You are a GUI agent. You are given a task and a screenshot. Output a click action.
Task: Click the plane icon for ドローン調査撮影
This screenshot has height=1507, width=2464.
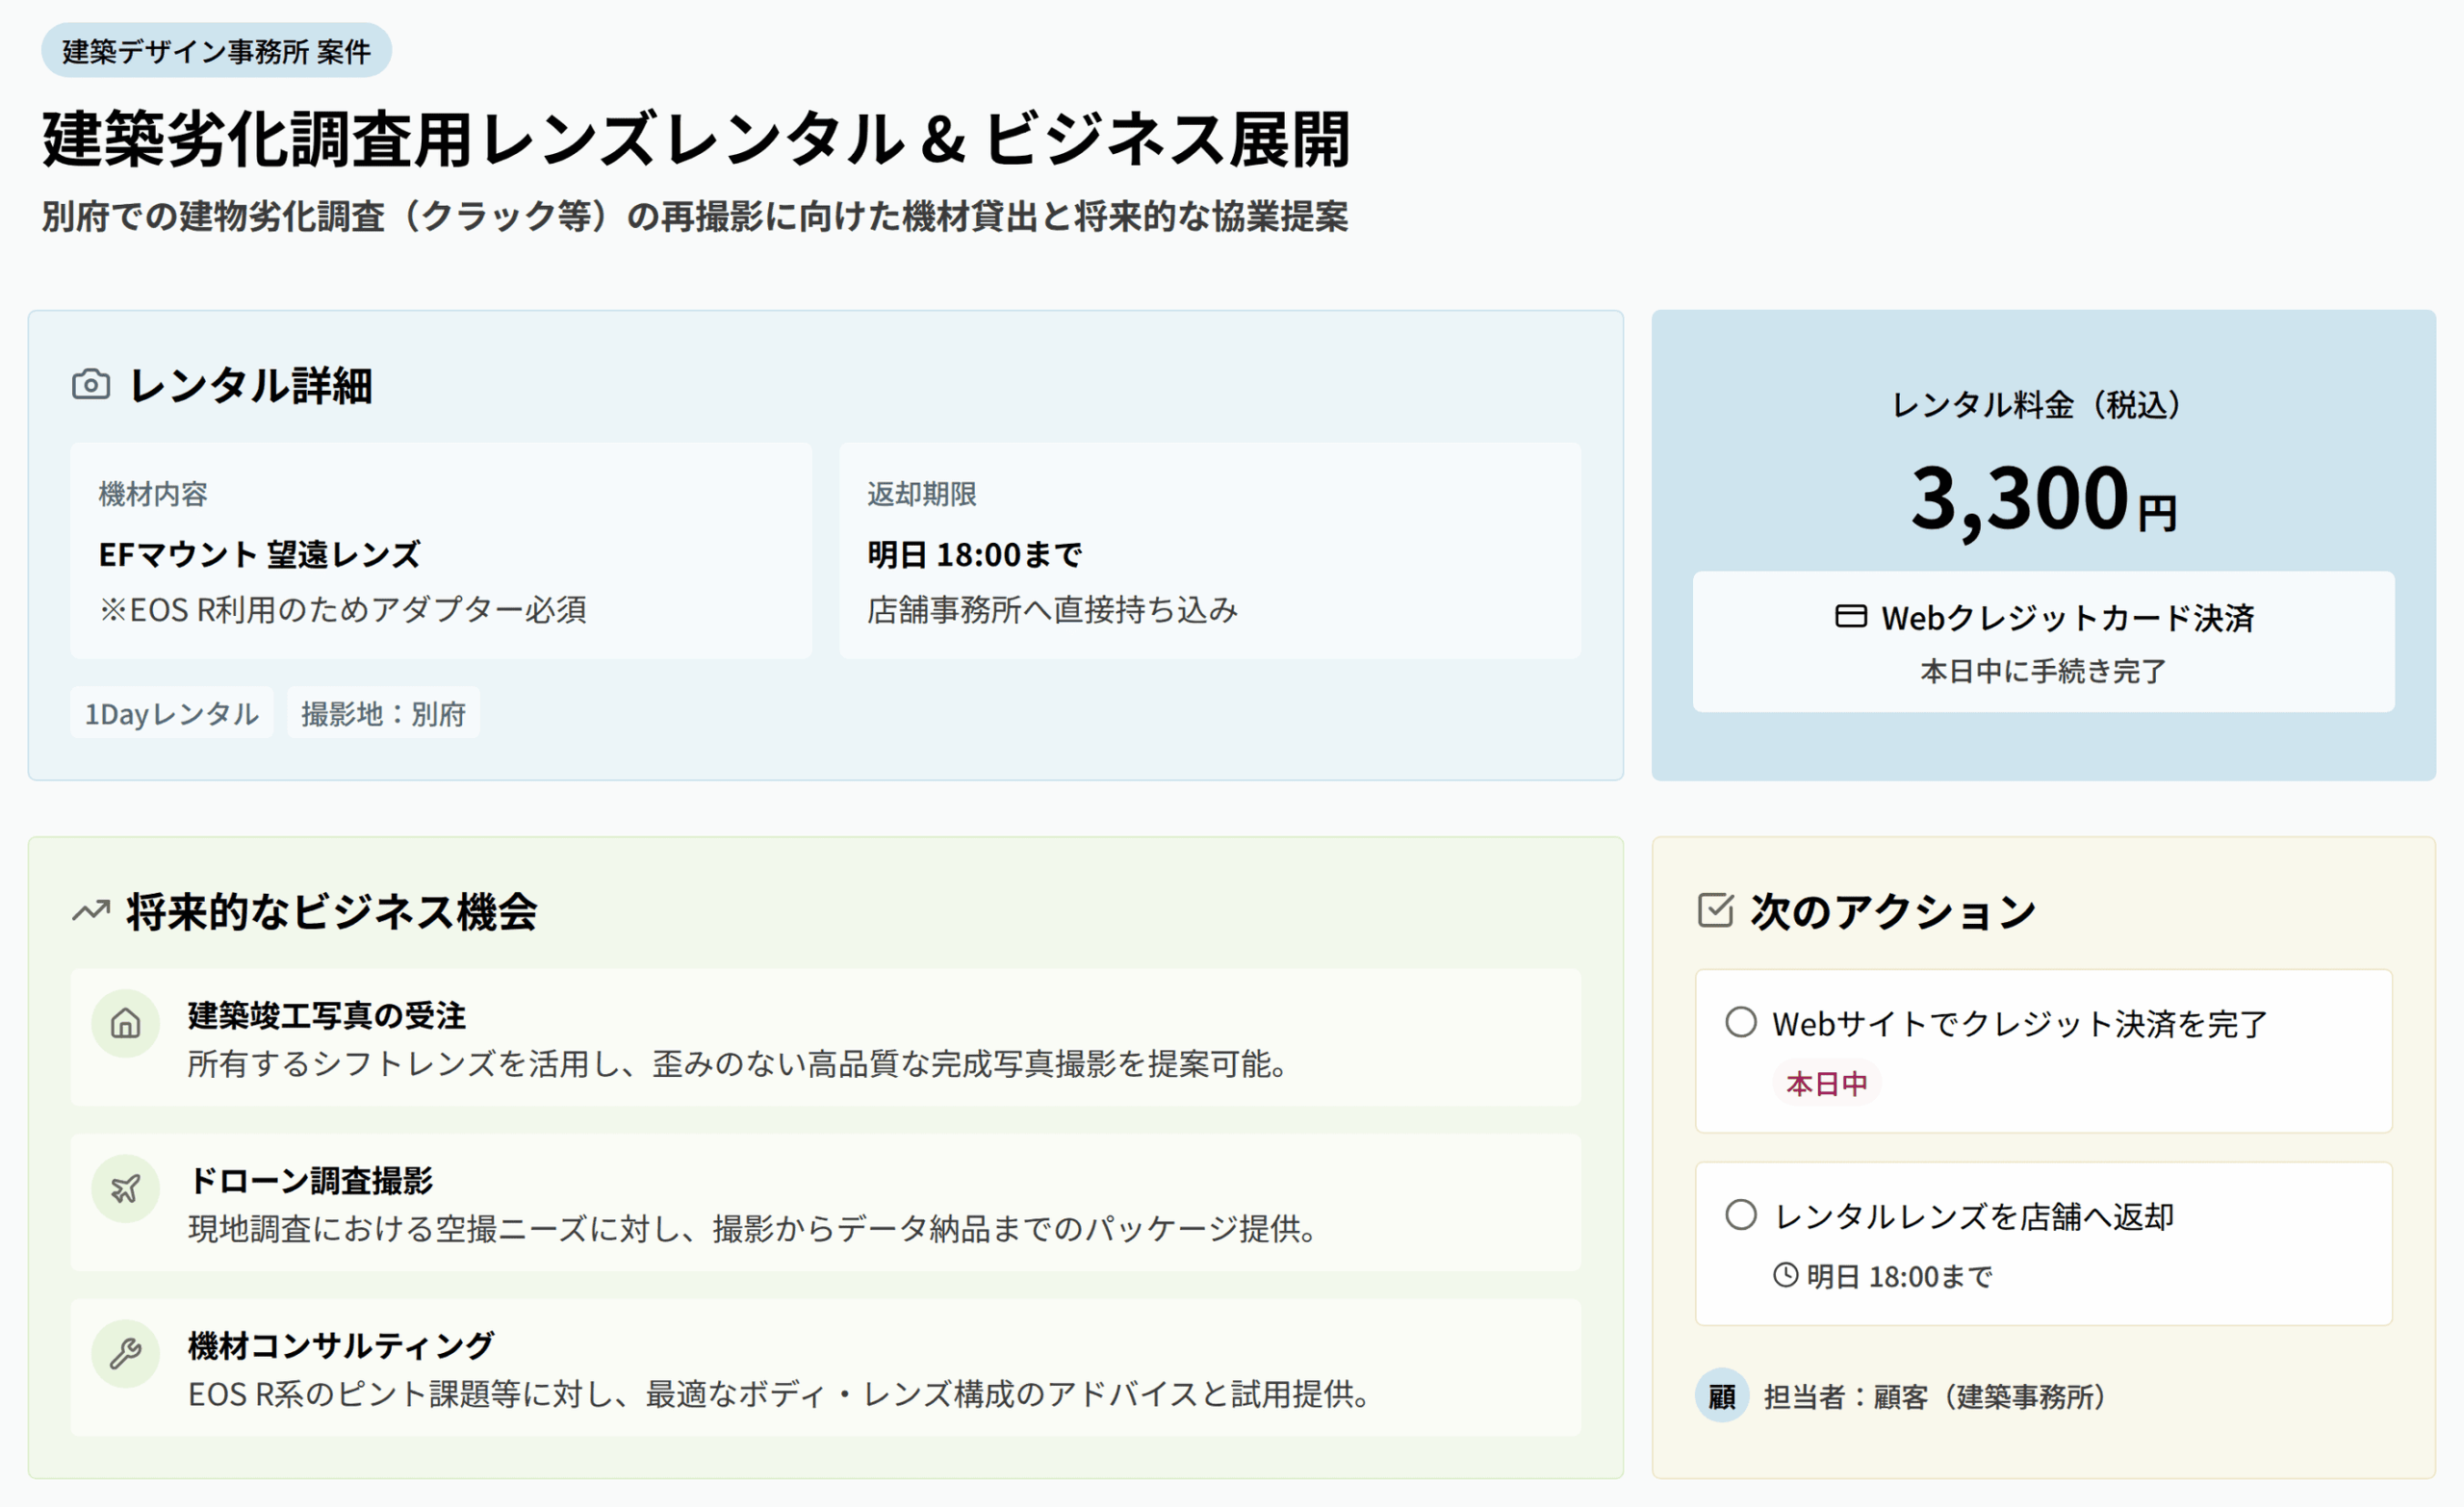tap(125, 1188)
